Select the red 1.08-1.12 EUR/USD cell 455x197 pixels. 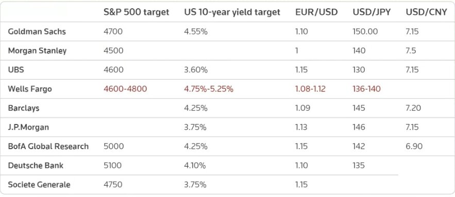click(x=311, y=89)
